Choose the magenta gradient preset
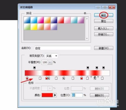 click(x=41, y=20)
